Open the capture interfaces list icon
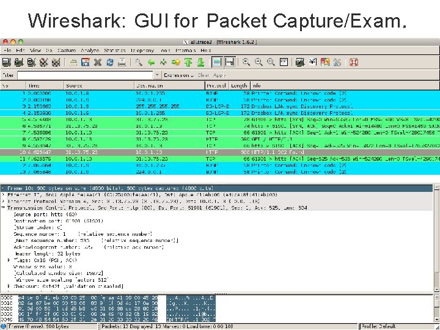The width and height of the screenshot is (440, 330). 7,62
